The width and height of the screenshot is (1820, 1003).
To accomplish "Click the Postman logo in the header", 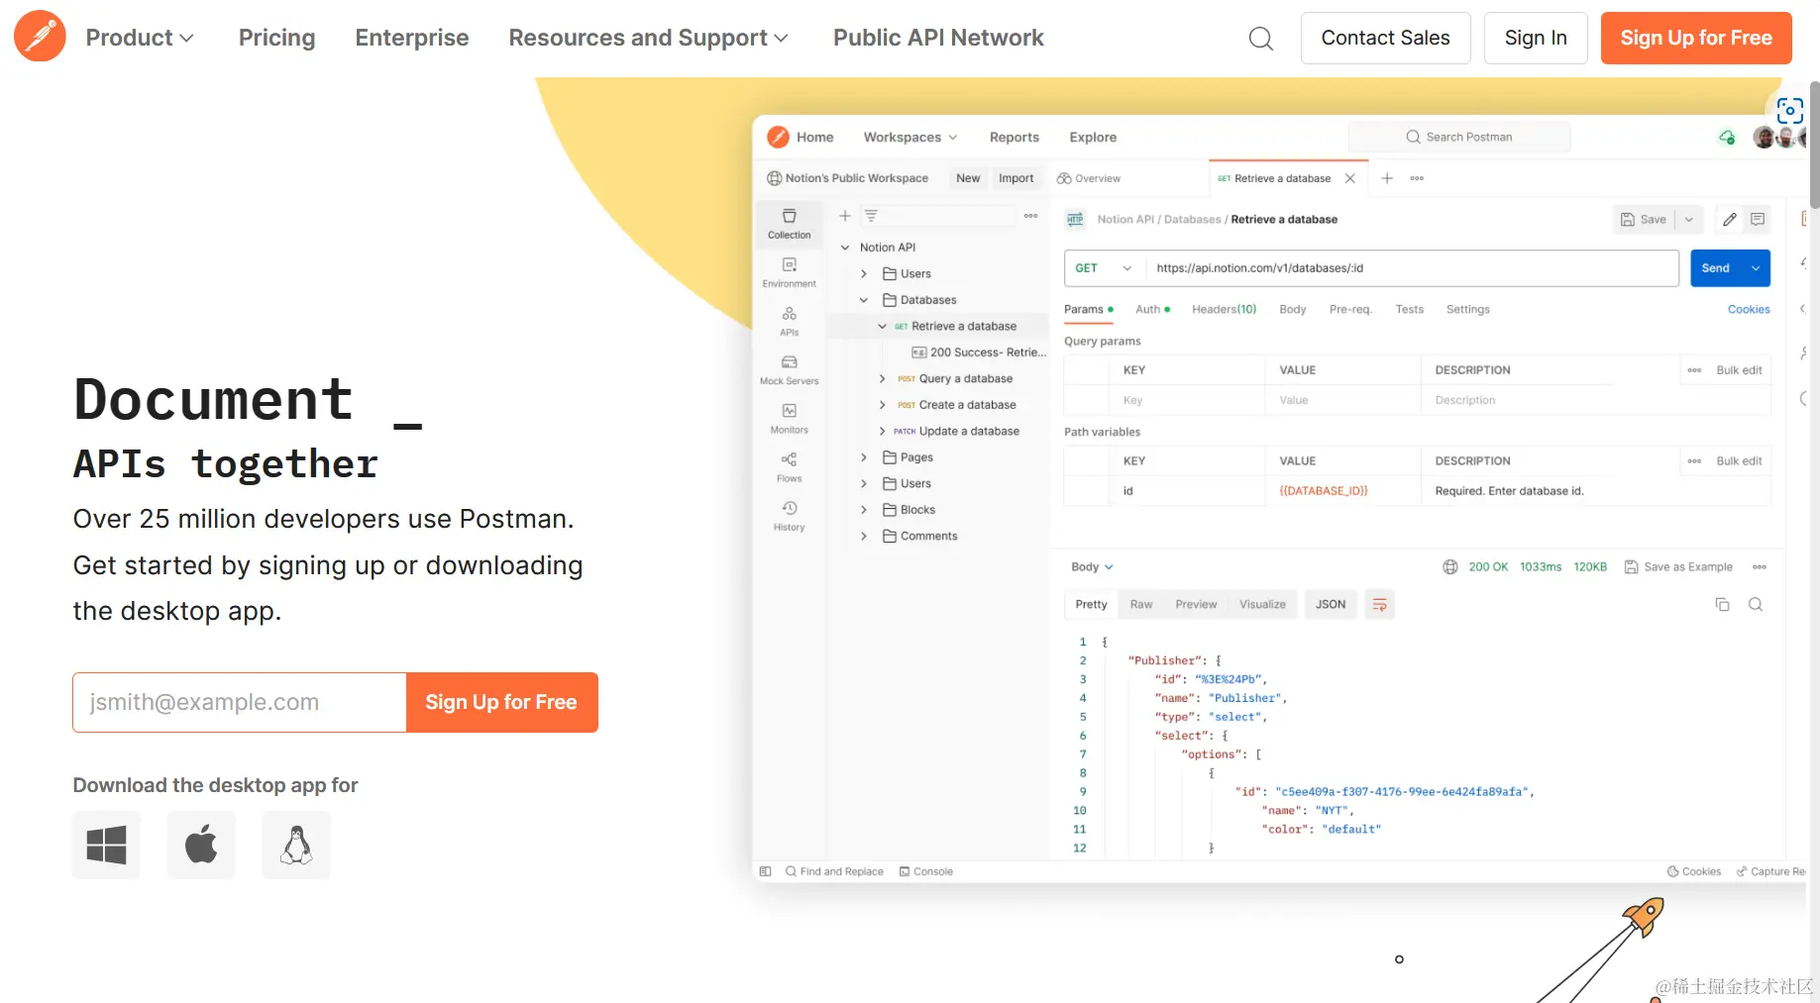I will pyautogui.click(x=40, y=37).
